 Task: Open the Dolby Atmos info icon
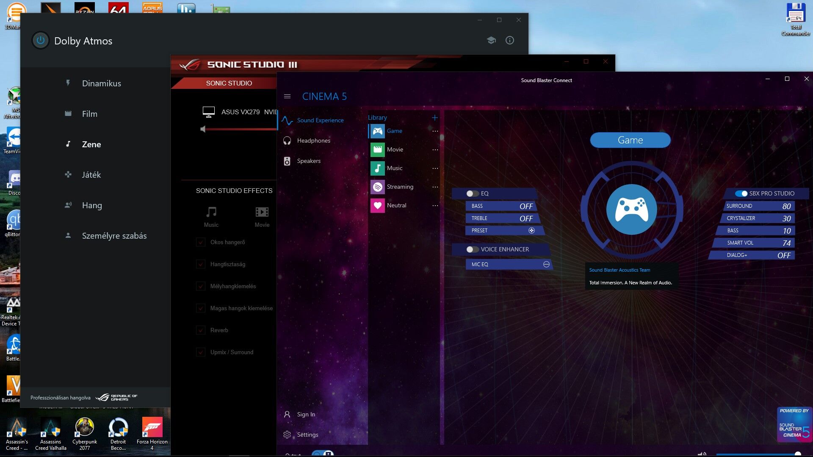510,40
